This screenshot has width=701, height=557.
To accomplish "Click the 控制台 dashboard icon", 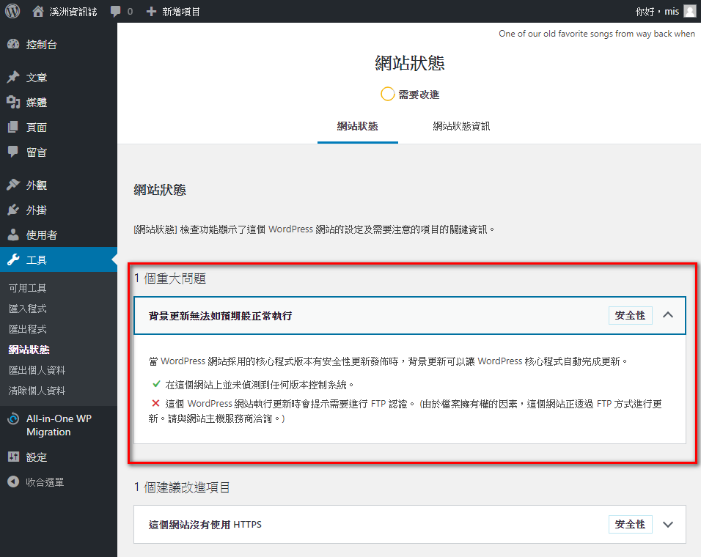I will (13, 44).
